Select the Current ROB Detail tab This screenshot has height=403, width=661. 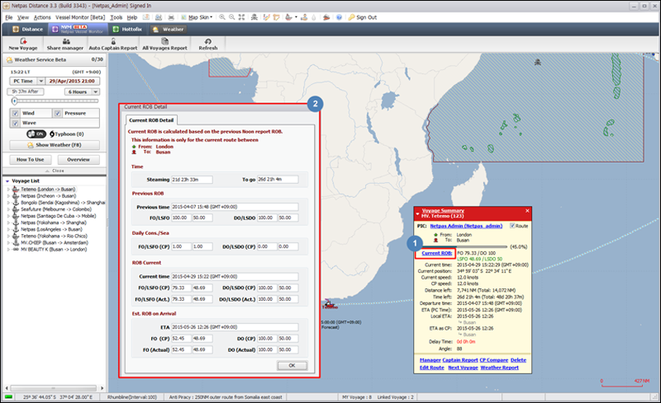pyautogui.click(x=151, y=120)
